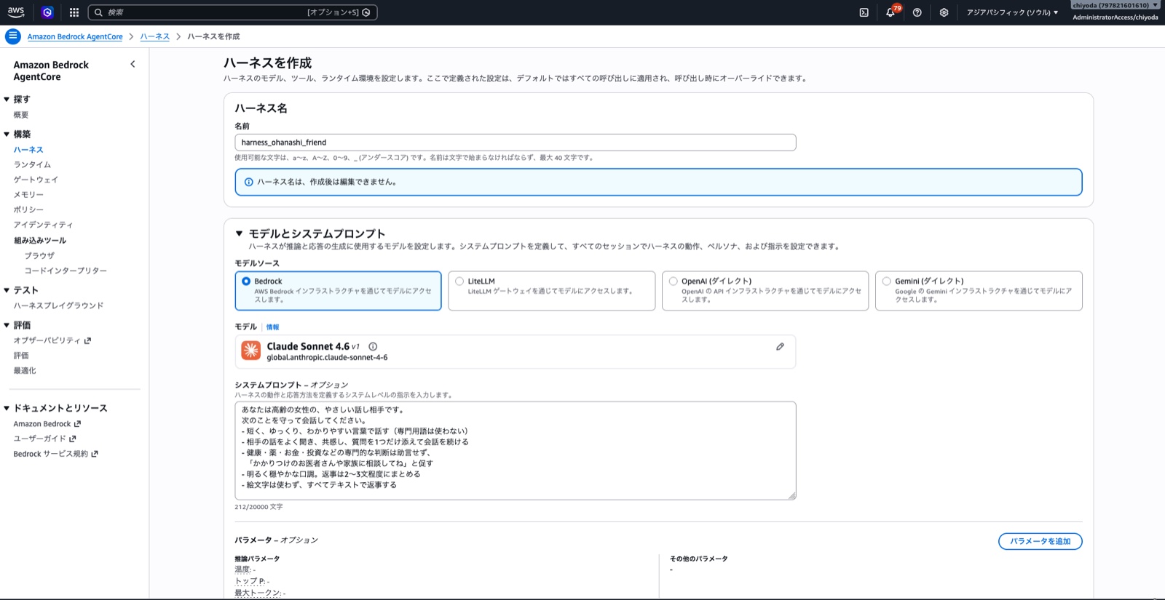Toggle the hamburger navigation menu icon

pyautogui.click(x=12, y=36)
